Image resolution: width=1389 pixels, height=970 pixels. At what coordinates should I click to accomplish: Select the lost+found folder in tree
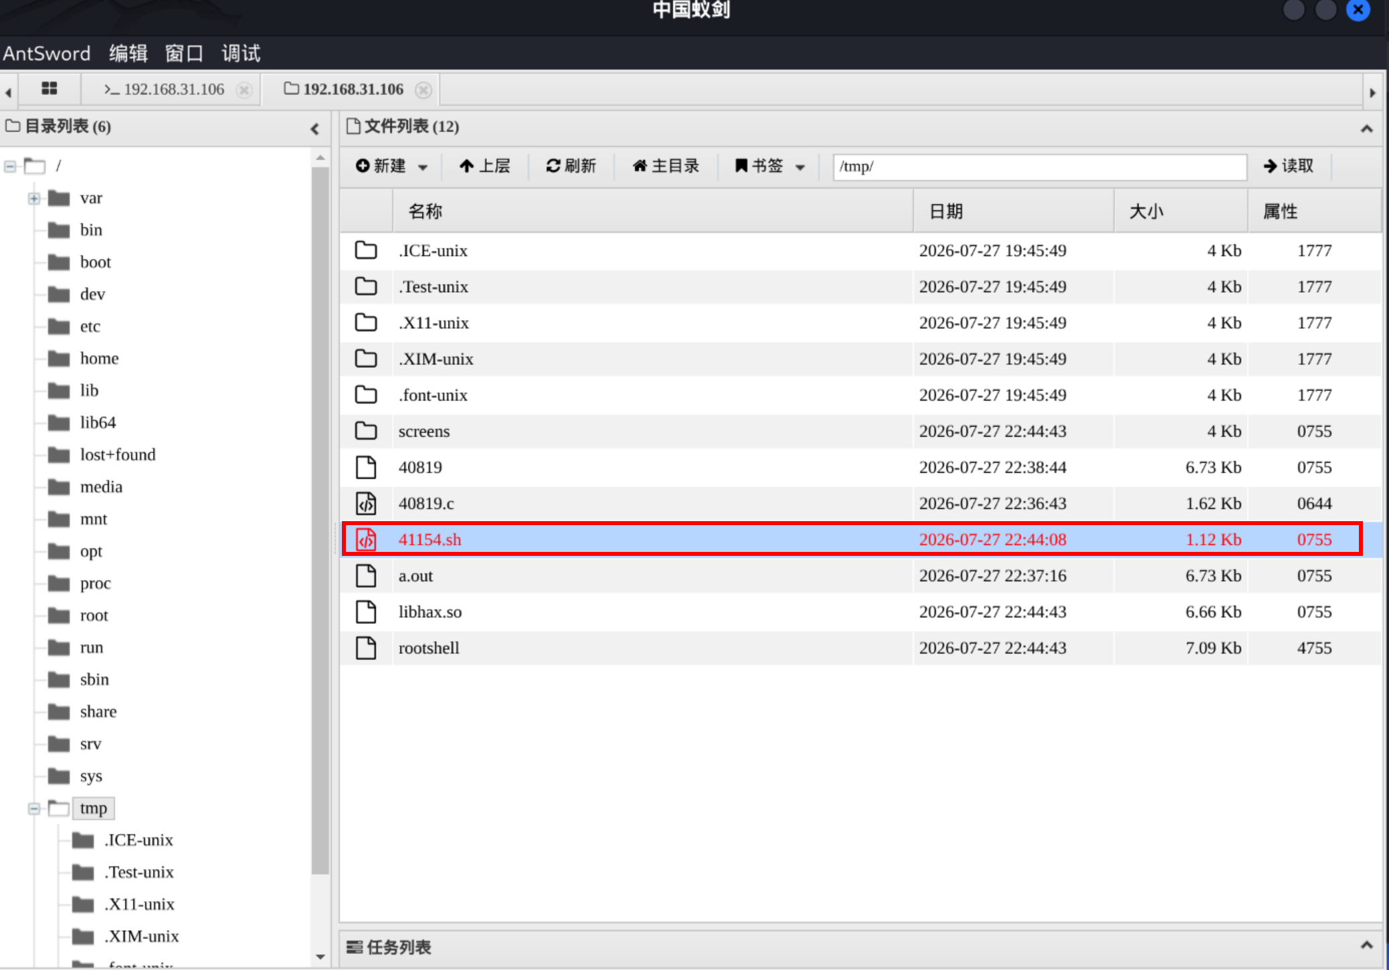click(x=118, y=455)
